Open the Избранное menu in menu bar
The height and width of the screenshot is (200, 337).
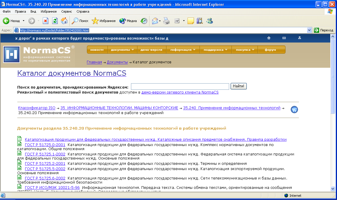[49, 11]
